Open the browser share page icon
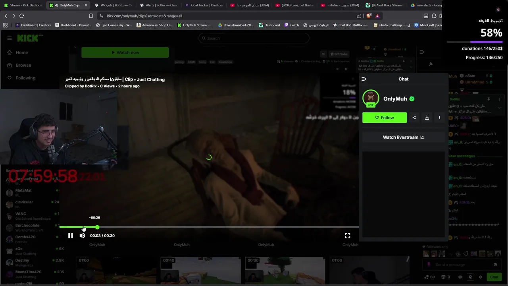 (x=359, y=16)
